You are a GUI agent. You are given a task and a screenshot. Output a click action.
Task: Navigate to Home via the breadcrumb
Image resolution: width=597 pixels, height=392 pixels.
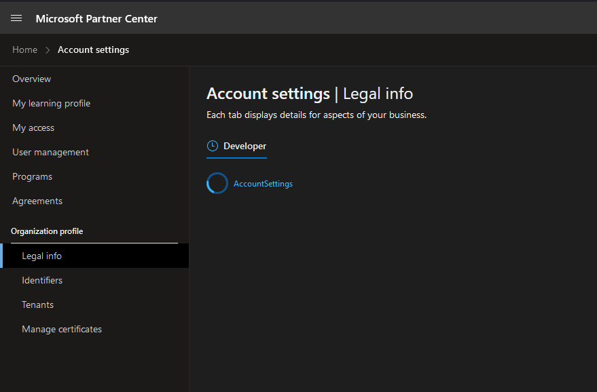coord(24,50)
